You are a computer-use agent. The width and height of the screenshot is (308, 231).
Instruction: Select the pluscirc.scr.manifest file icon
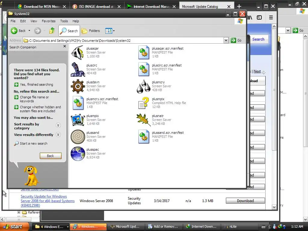(x=143, y=69)
